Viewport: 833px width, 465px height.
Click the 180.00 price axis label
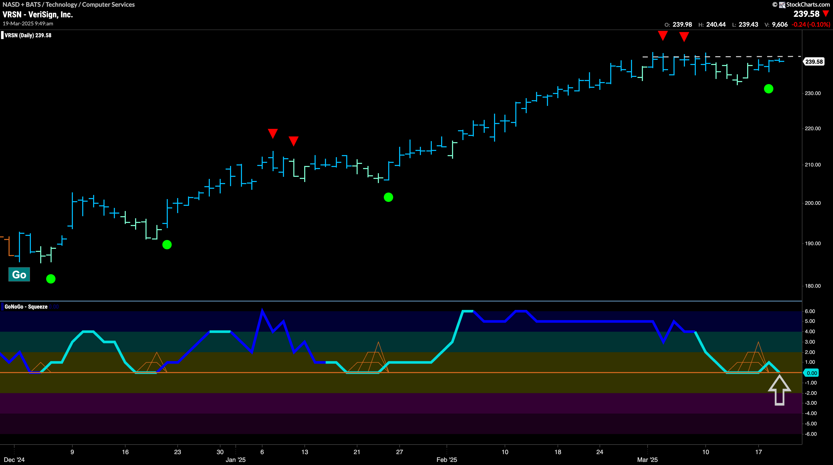813,286
